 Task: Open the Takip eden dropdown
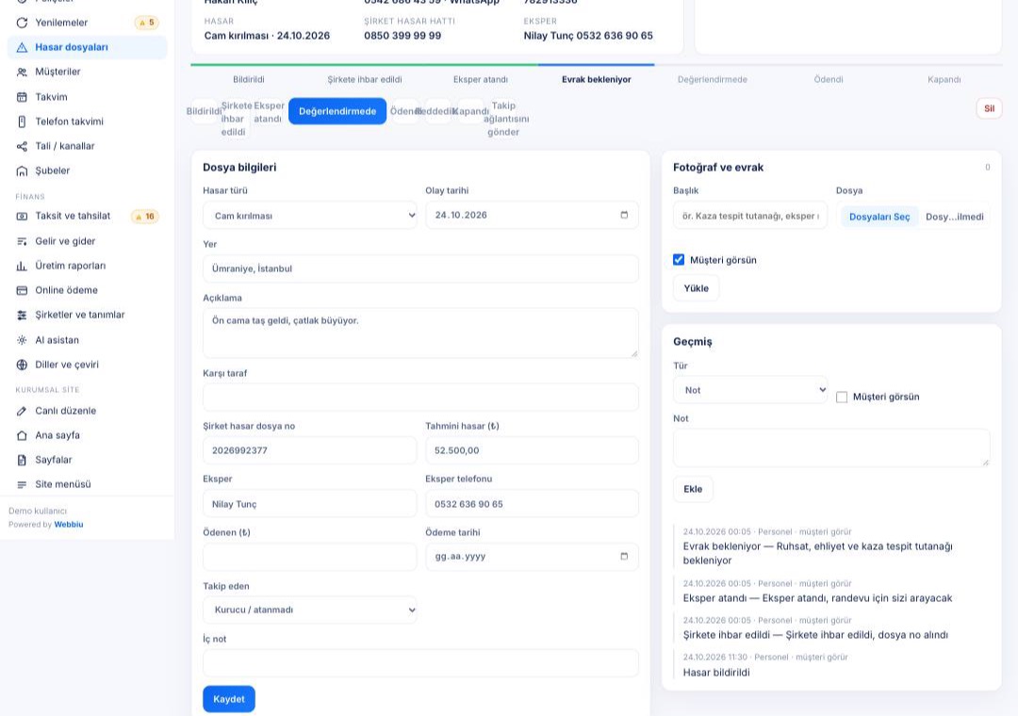click(310, 610)
